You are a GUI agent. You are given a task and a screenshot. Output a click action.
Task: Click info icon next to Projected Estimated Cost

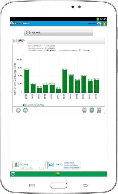pyautogui.click(x=80, y=50)
